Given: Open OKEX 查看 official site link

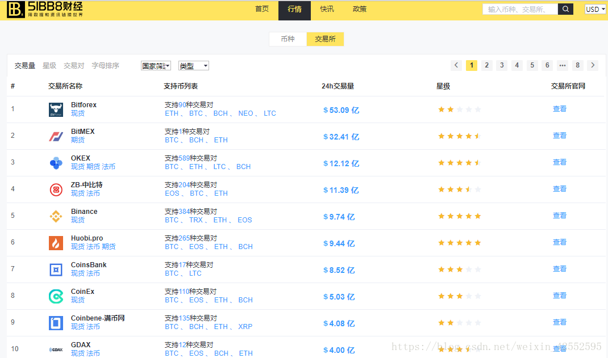Looking at the screenshot, I should (x=560, y=162).
